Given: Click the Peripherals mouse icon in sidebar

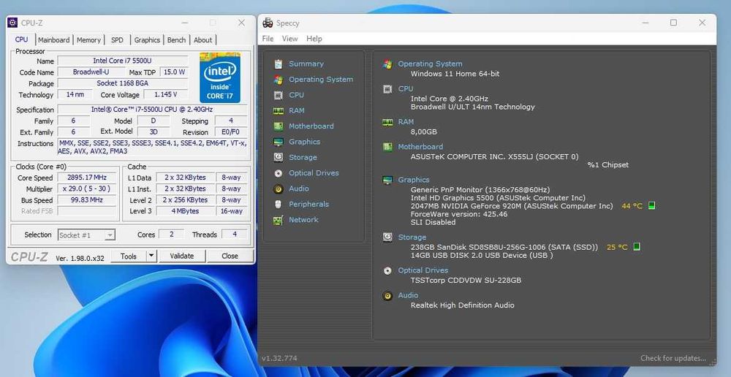Looking at the screenshot, I should 279,204.
